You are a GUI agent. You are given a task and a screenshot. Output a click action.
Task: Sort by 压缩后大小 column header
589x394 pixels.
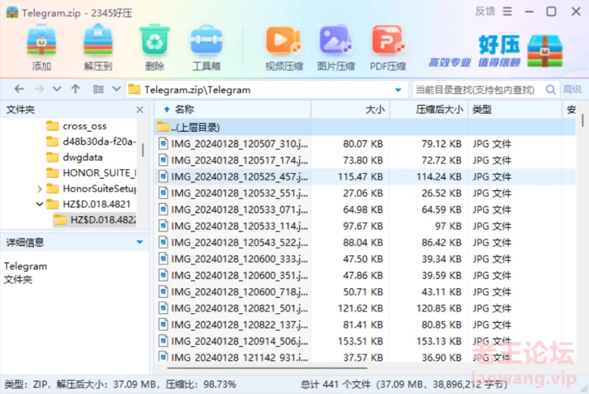(428, 110)
